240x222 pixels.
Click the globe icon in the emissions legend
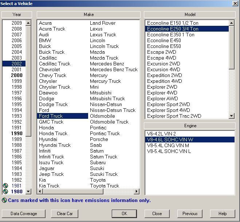(x=4, y=200)
